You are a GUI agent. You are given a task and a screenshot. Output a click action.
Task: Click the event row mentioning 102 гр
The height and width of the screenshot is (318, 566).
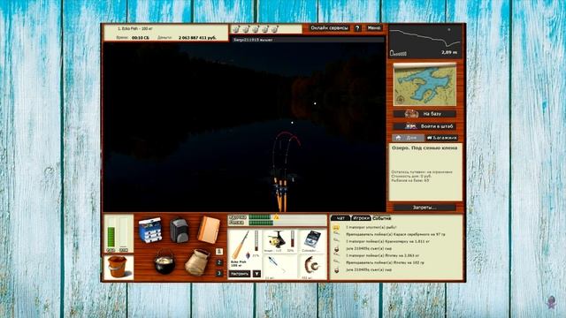point(385,262)
